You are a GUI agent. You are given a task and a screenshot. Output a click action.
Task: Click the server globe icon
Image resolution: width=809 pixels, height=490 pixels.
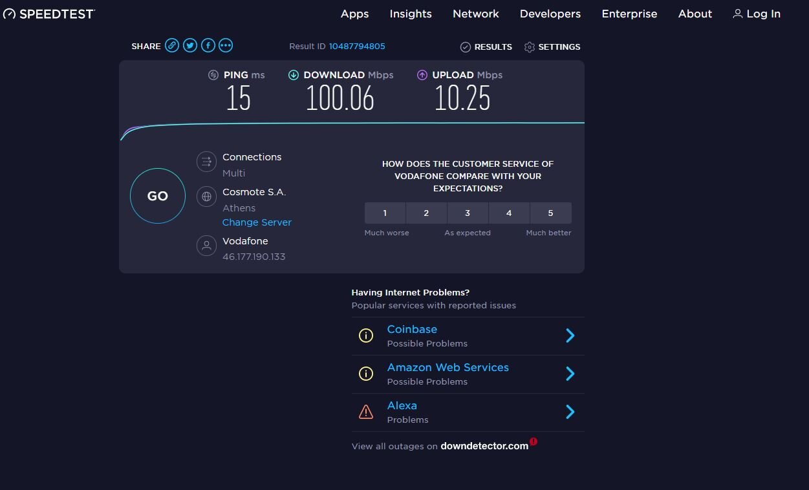pos(206,197)
